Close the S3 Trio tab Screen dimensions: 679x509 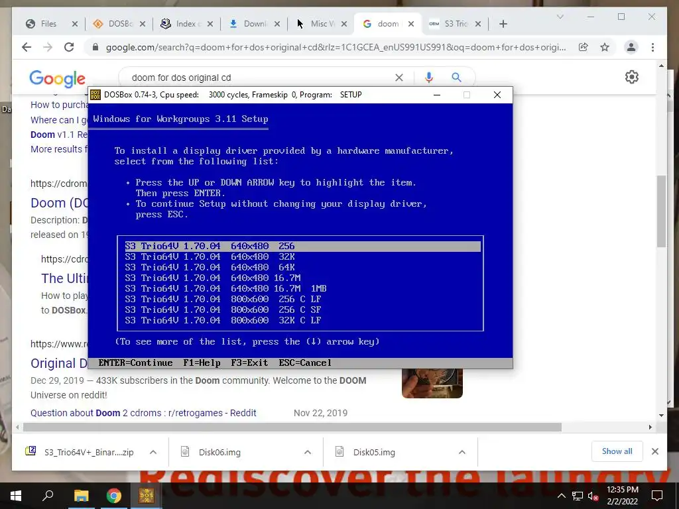pos(478,24)
